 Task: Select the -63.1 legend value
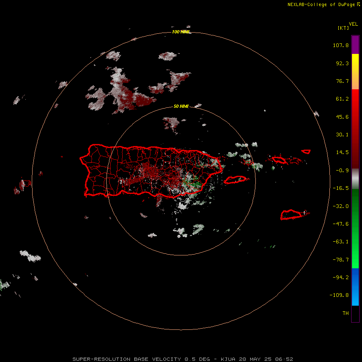click(341, 242)
